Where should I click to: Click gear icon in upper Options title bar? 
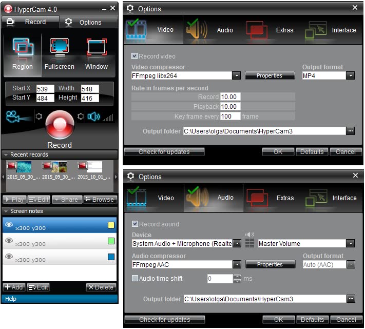pyautogui.click(x=130, y=9)
